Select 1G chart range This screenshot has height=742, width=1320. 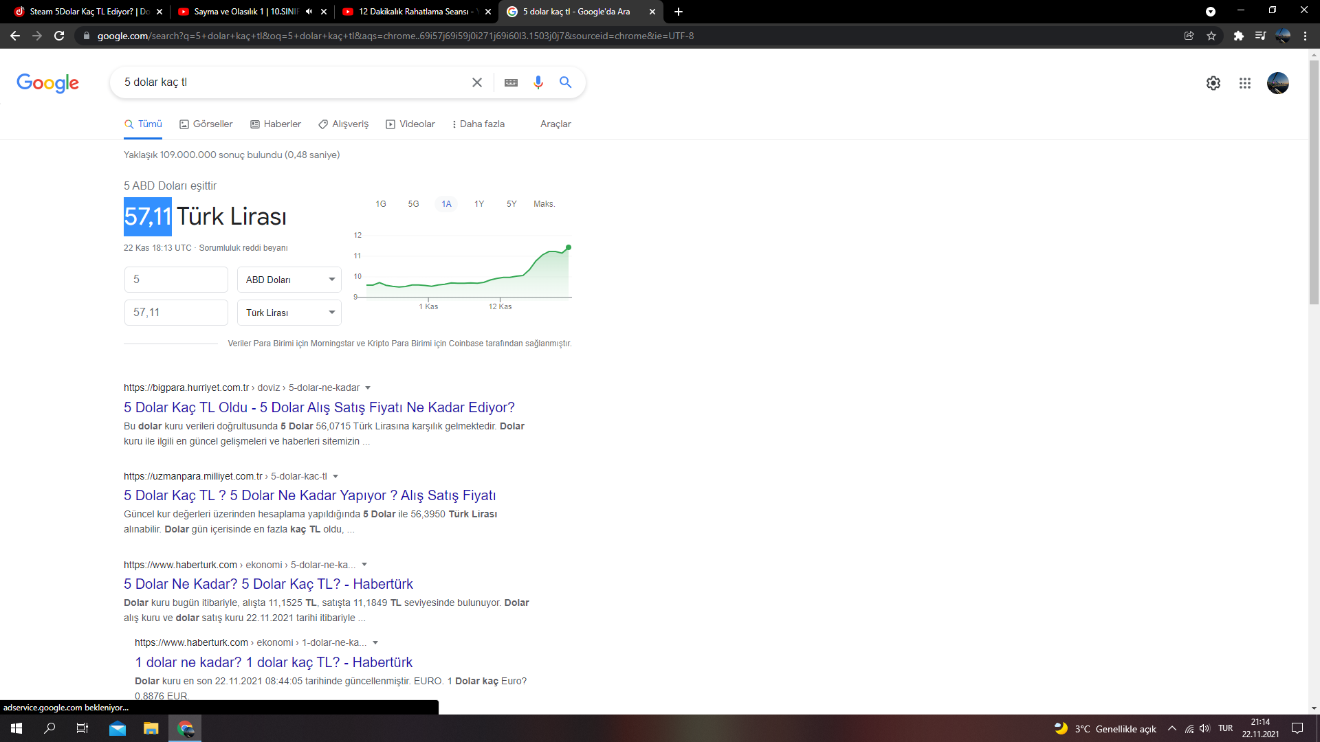[381, 204]
